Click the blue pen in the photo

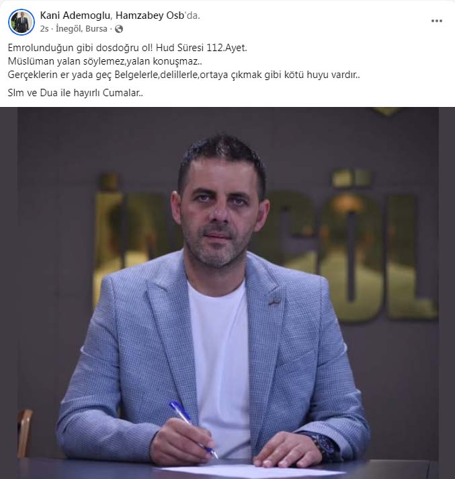tap(194, 430)
